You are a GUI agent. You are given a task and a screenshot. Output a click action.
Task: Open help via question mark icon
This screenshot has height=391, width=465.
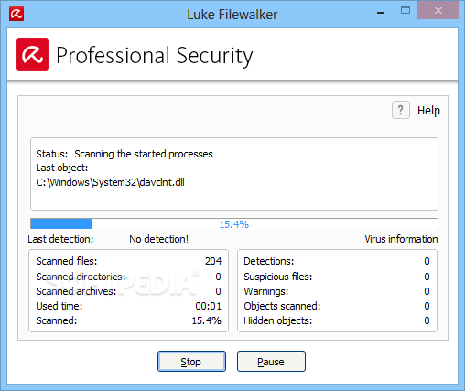point(401,110)
